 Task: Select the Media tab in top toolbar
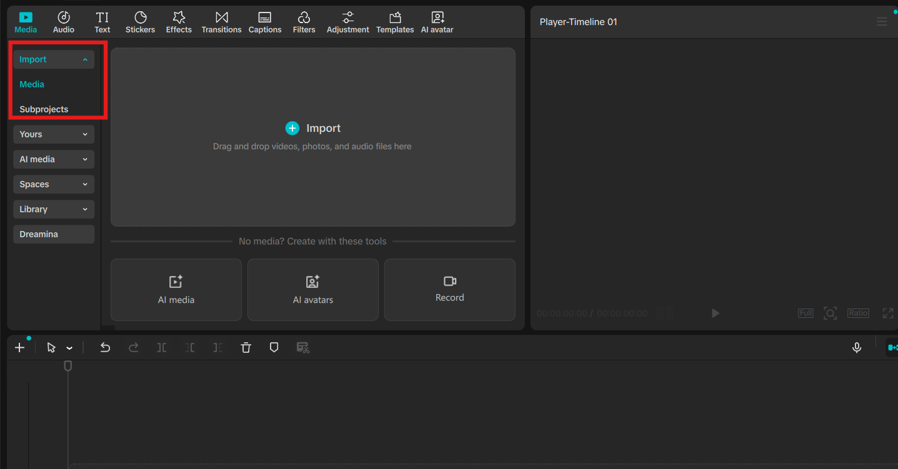point(26,22)
